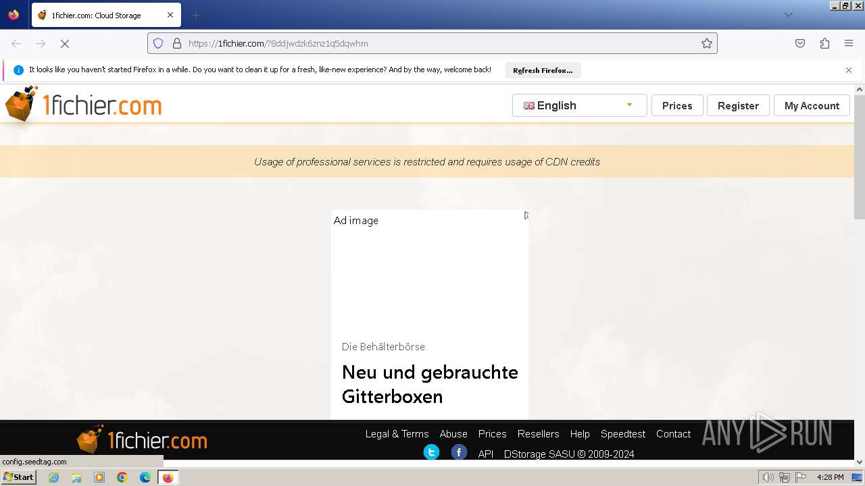
Task: Open the tracking protection shield icon
Action: point(158,43)
